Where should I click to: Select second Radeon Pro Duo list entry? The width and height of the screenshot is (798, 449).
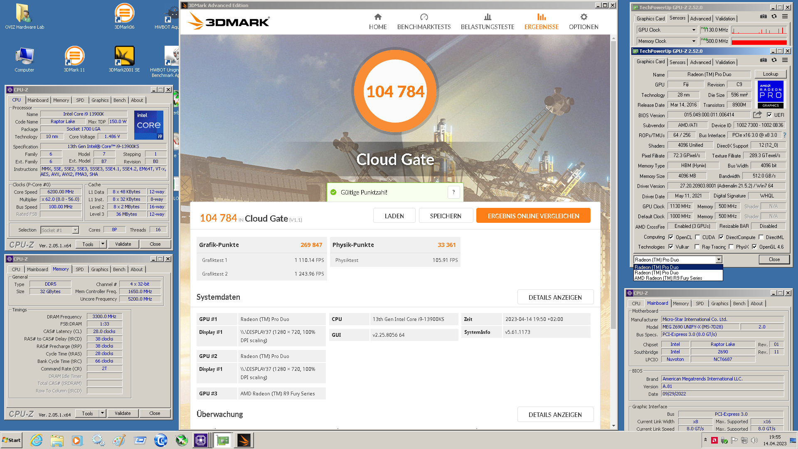pyautogui.click(x=678, y=273)
